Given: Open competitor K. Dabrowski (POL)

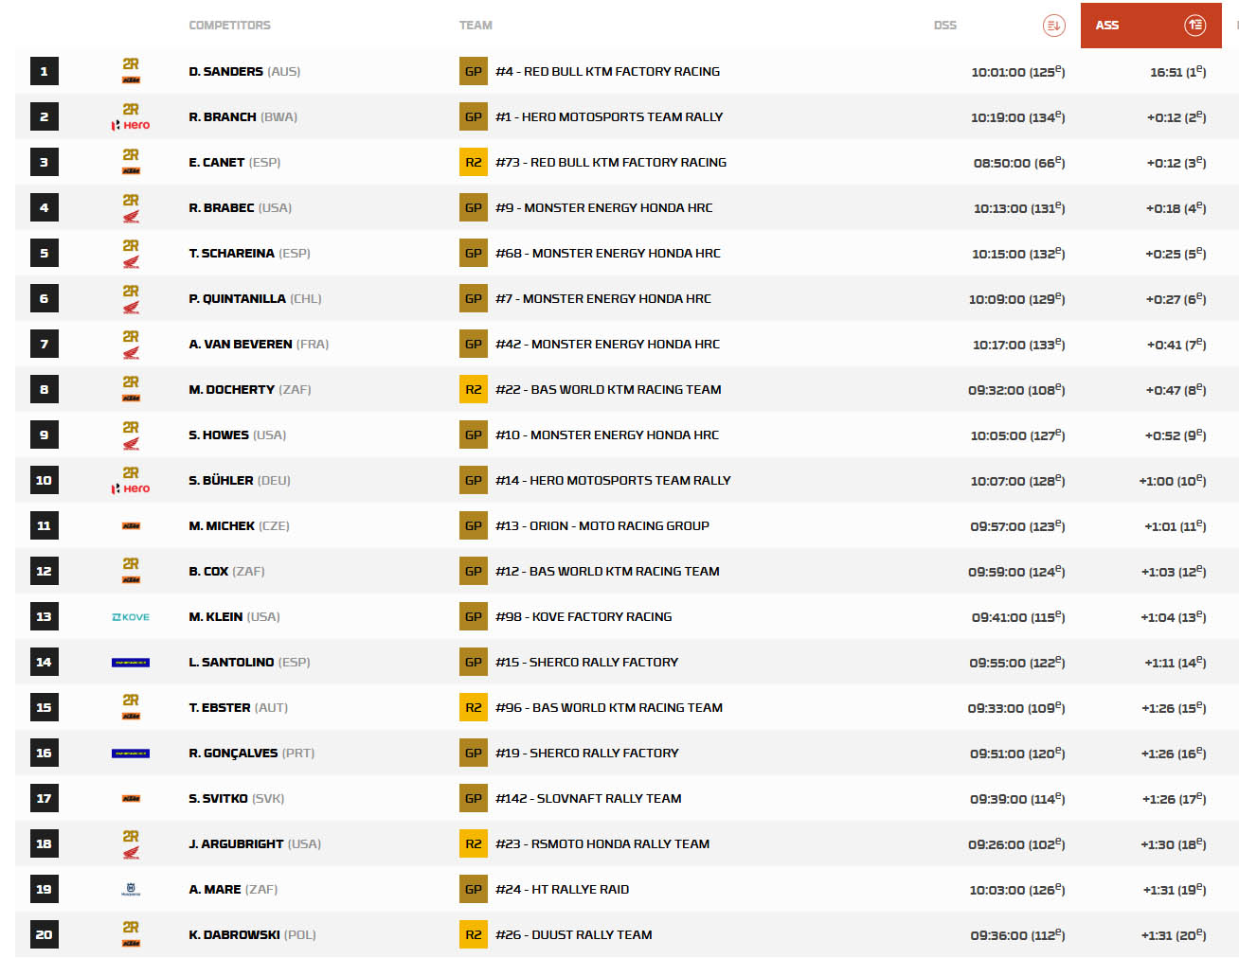Looking at the screenshot, I should pos(253,934).
